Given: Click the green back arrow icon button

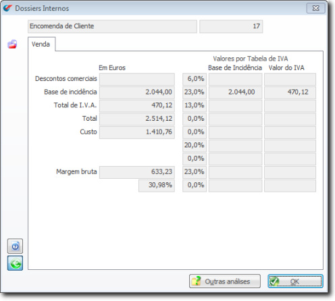Looking at the screenshot, I should coord(15,263).
